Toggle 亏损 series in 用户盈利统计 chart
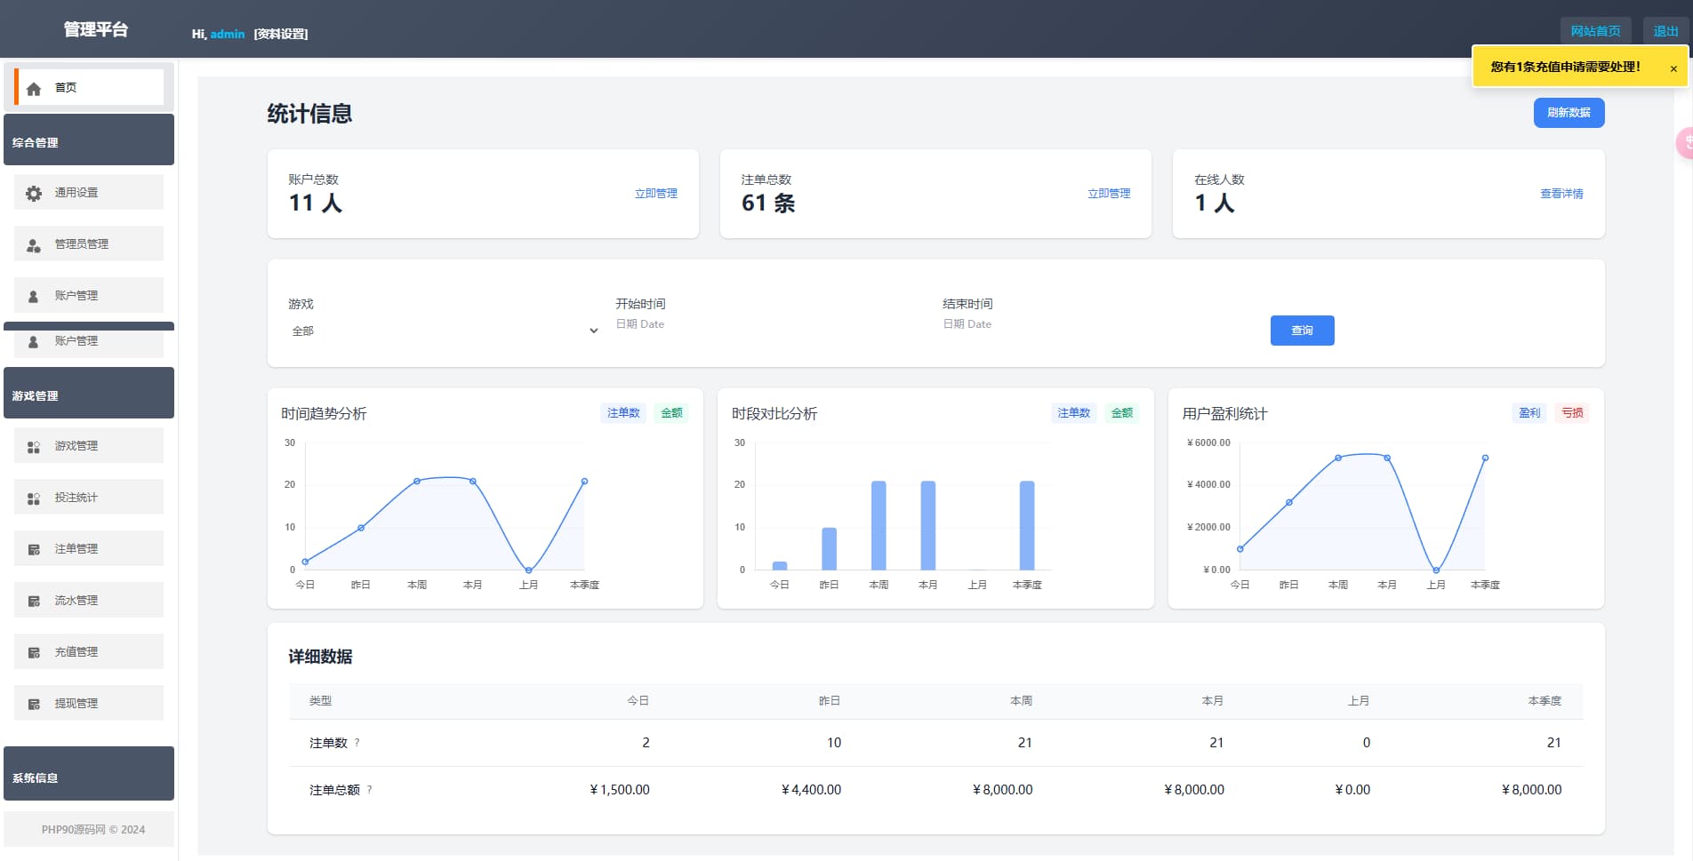Image resolution: width=1693 pixels, height=861 pixels. pos(1572,413)
